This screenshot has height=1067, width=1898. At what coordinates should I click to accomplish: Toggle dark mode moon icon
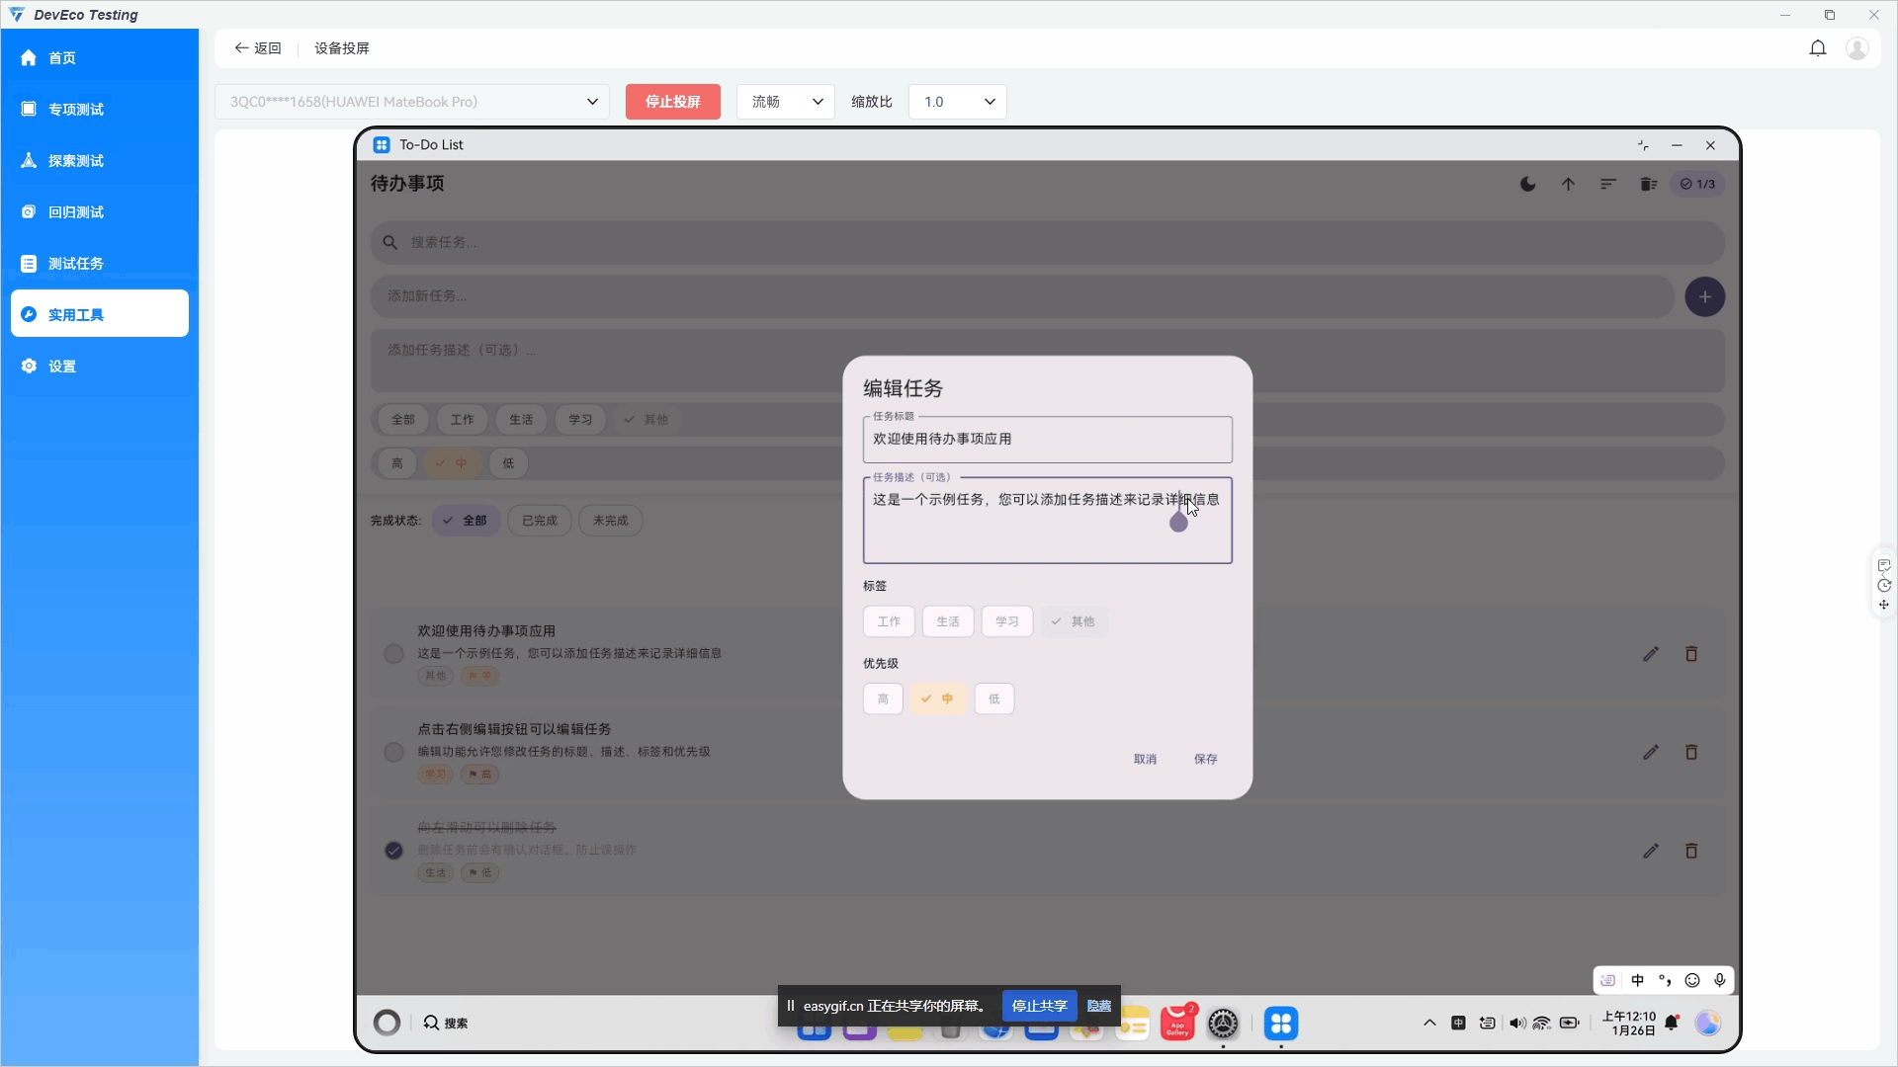click(1527, 184)
